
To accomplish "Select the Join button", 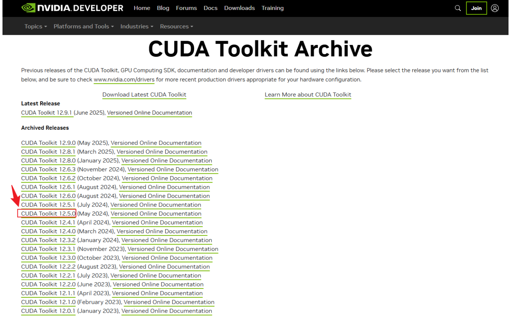I will [476, 8].
